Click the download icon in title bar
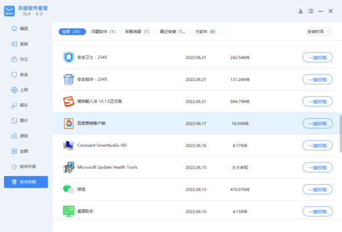Image resolution: width=342 pixels, height=232 pixels. coord(300,11)
